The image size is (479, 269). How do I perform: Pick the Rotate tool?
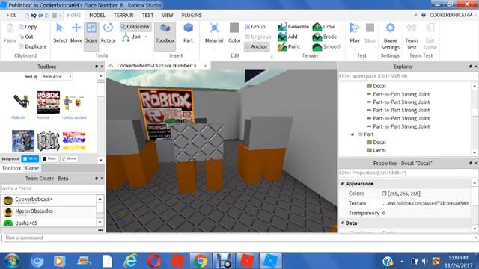(x=108, y=33)
